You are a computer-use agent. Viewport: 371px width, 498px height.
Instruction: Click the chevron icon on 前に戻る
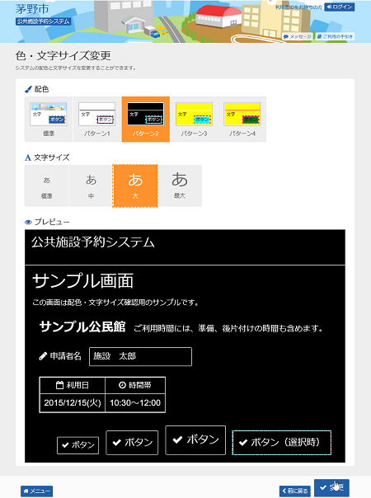point(284,491)
